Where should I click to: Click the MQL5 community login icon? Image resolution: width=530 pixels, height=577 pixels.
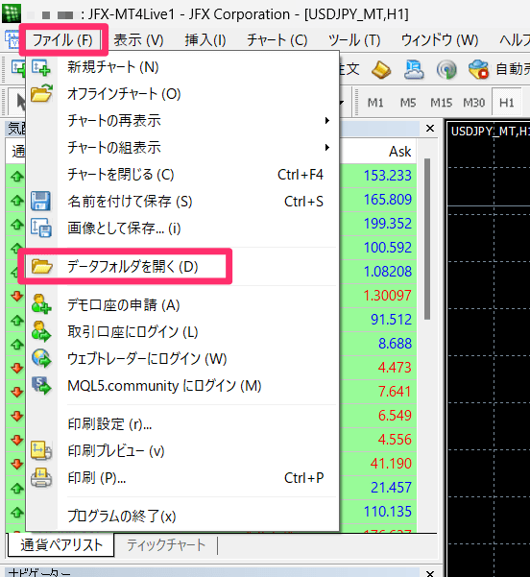pos(41,385)
